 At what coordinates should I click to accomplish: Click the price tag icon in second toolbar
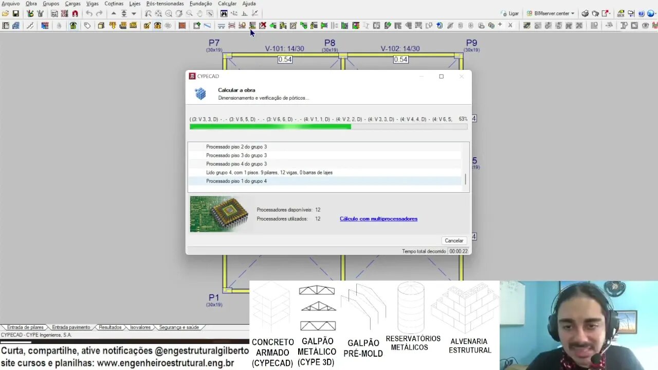pyautogui.click(x=87, y=25)
